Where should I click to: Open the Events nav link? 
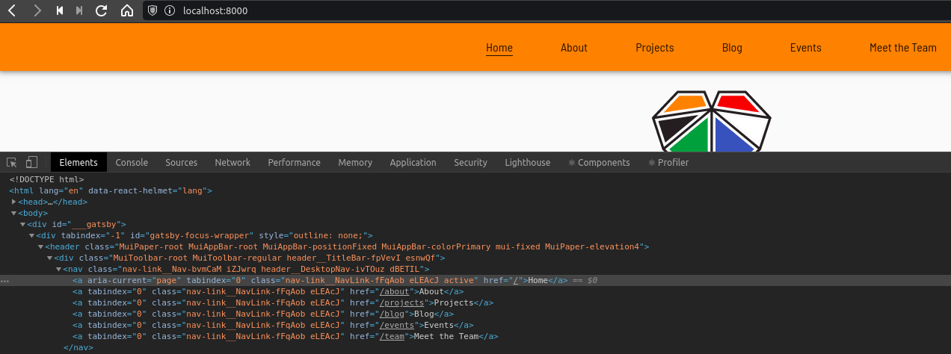click(806, 48)
